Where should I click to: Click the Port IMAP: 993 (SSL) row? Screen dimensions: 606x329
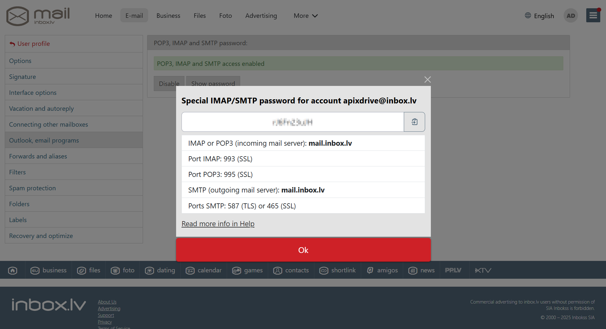[303, 159]
